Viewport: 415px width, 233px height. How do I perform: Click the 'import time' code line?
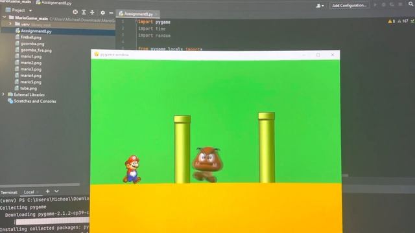point(152,28)
